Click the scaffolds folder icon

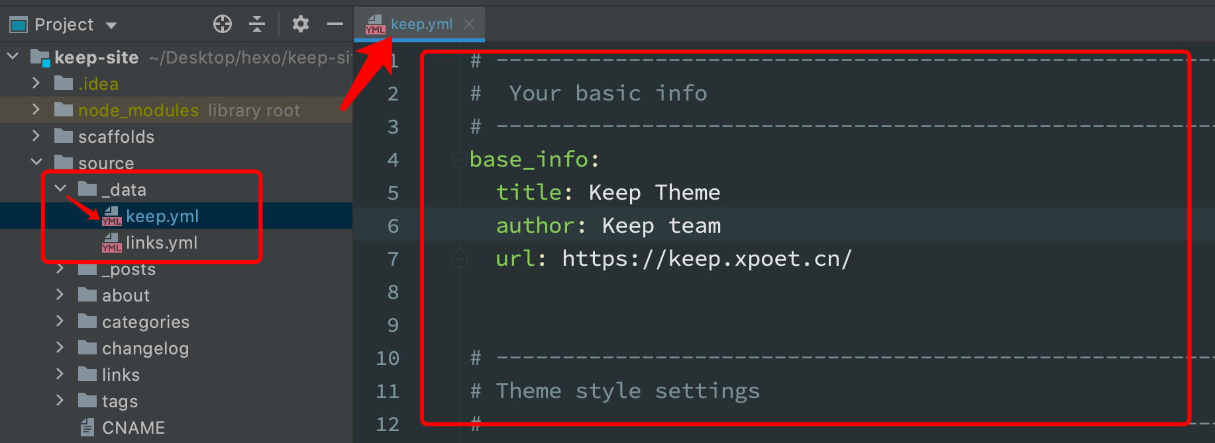(64, 136)
